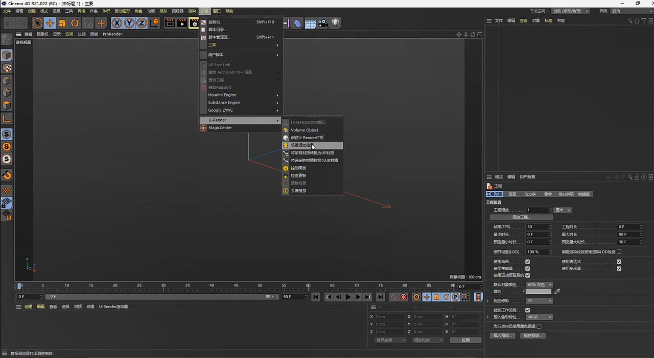The height and width of the screenshot is (358, 654).
Task: Open the 脚本管理器 menu entry
Action: coord(240,37)
